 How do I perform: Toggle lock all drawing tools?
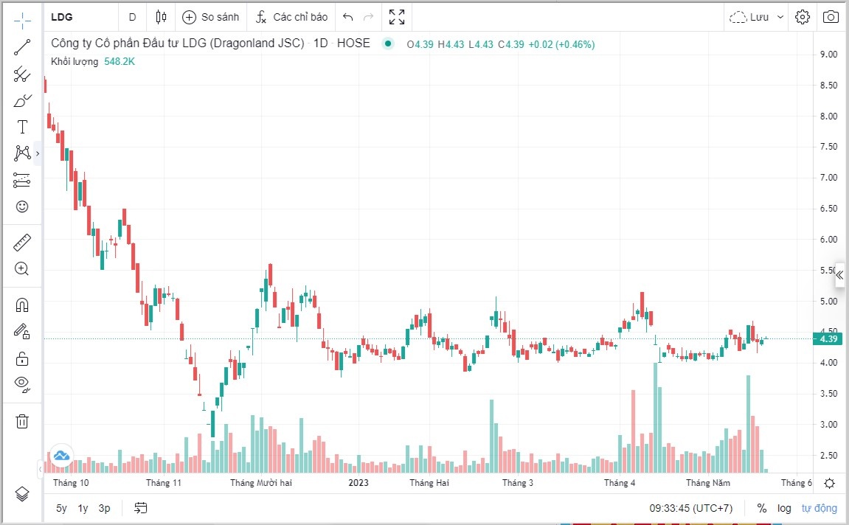tap(22, 359)
